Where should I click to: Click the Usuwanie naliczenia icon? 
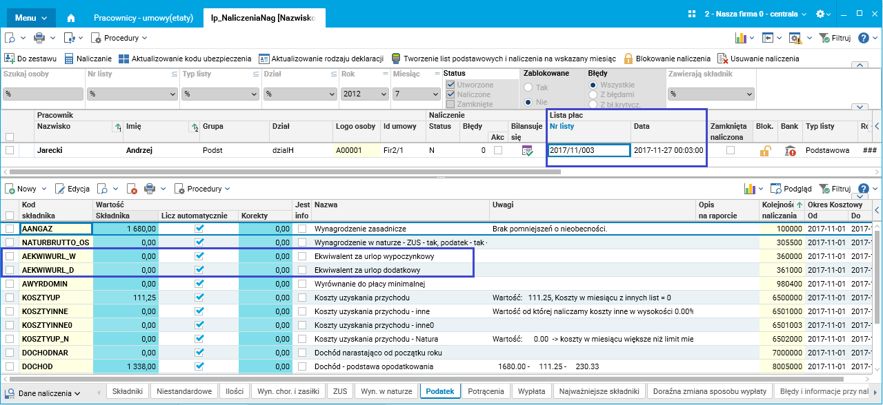point(723,59)
